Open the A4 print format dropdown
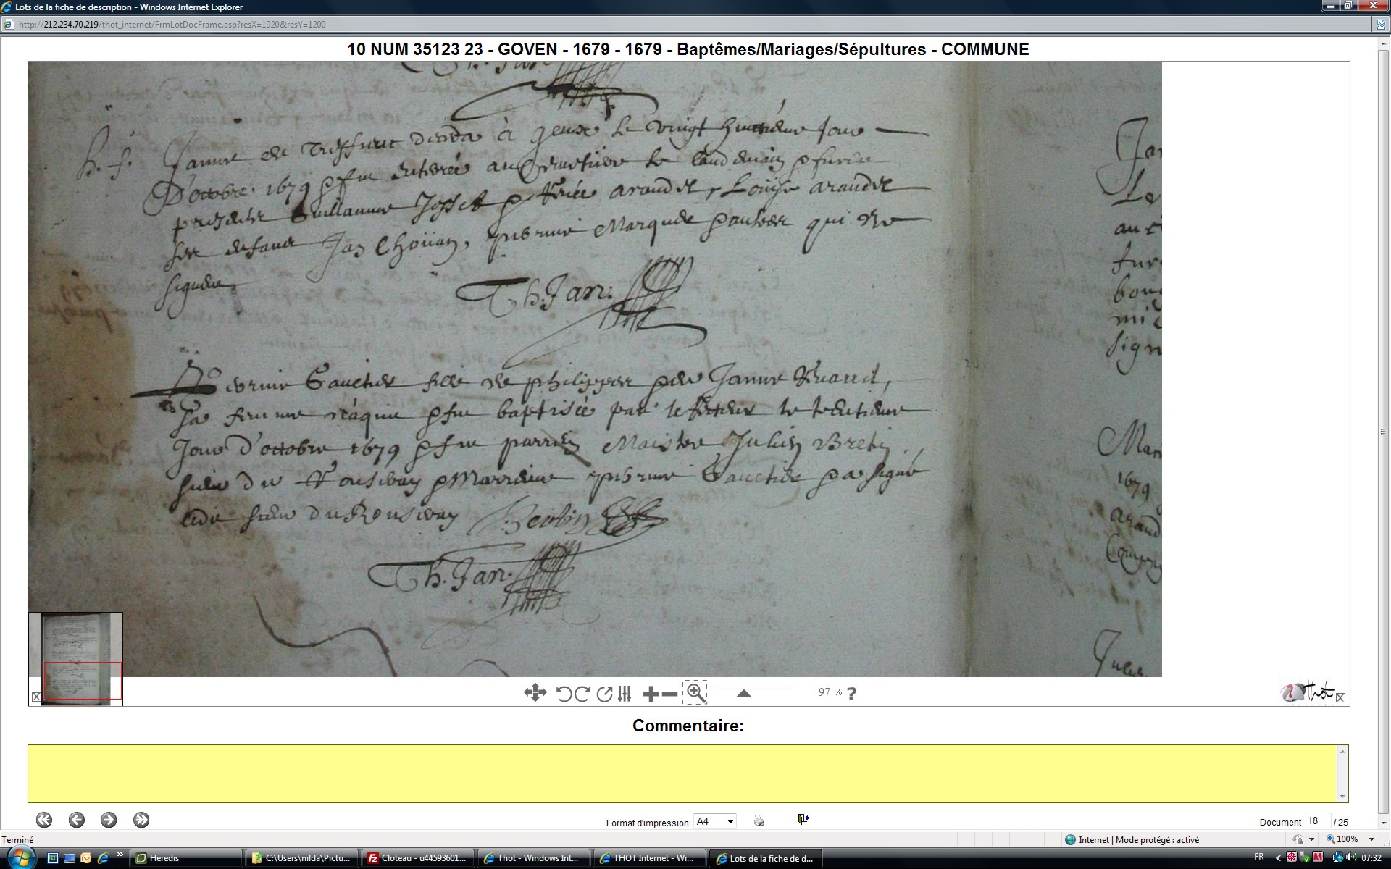Image resolution: width=1391 pixels, height=869 pixels. (x=714, y=821)
